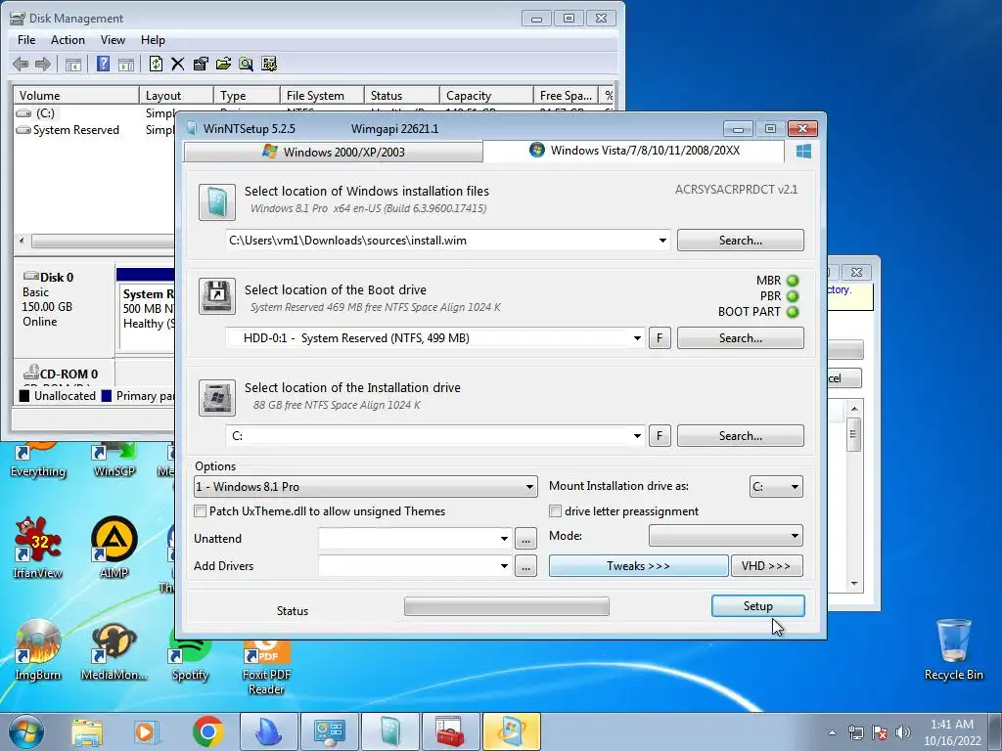Click the Installation drive disk icon in WinNTSetup
Viewport: 1002px width, 751px height.
click(x=216, y=398)
